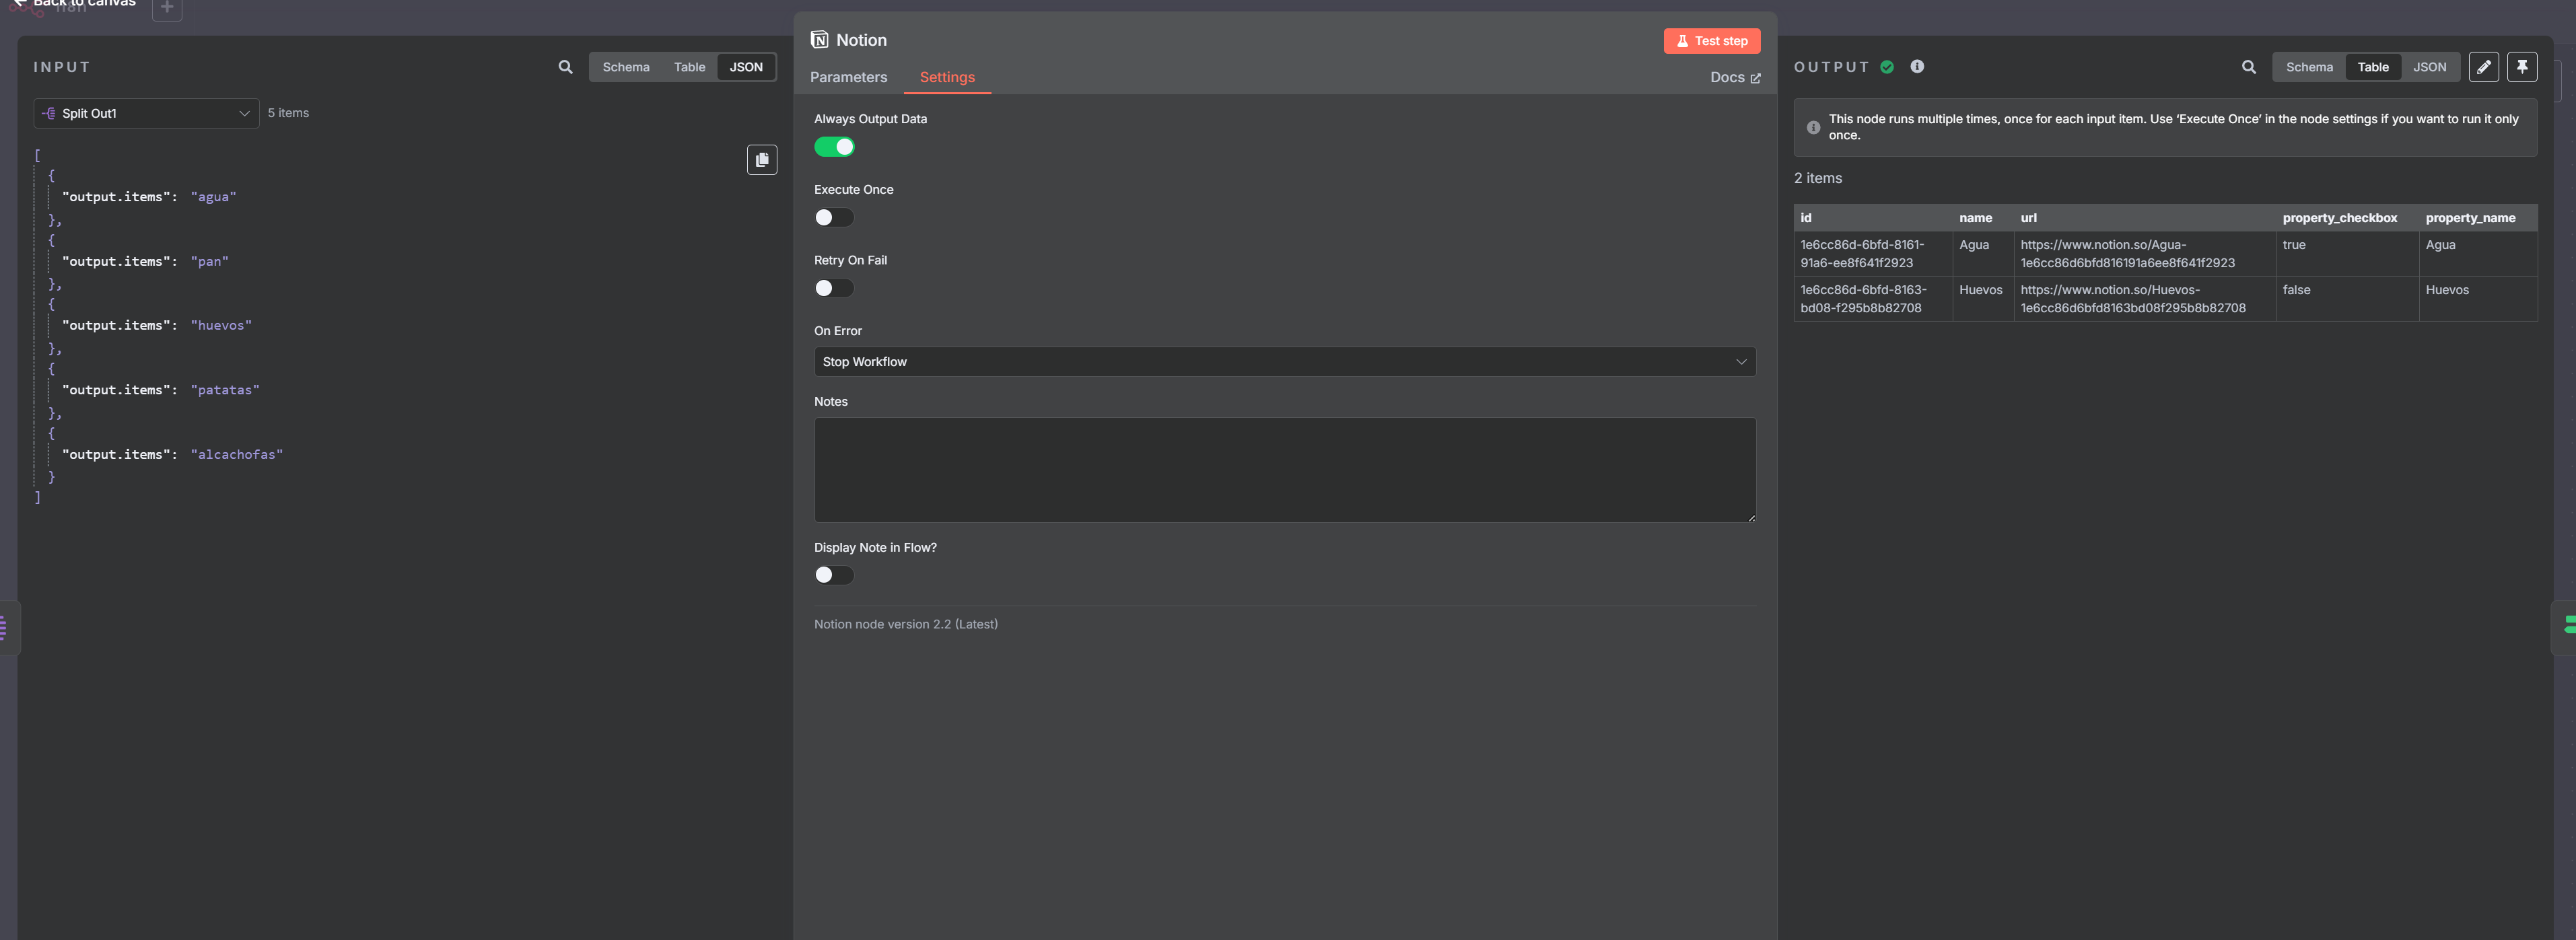Click the green output success checkmark
Viewport: 2576px width, 940px height.
coord(1886,67)
